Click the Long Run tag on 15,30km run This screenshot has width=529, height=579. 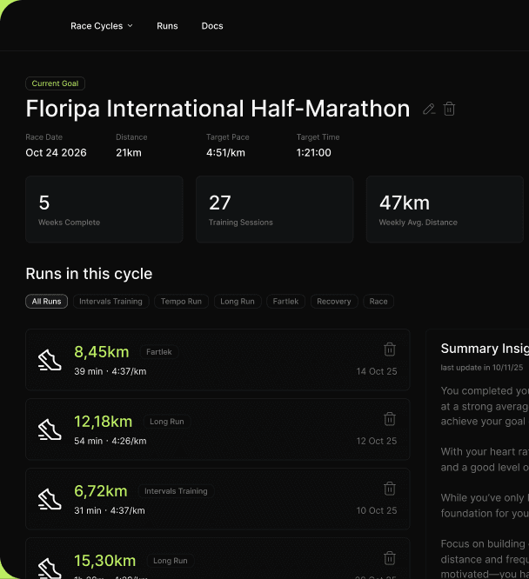click(171, 561)
